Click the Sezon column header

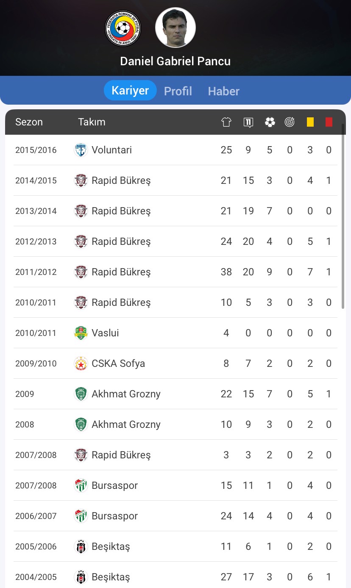29,122
